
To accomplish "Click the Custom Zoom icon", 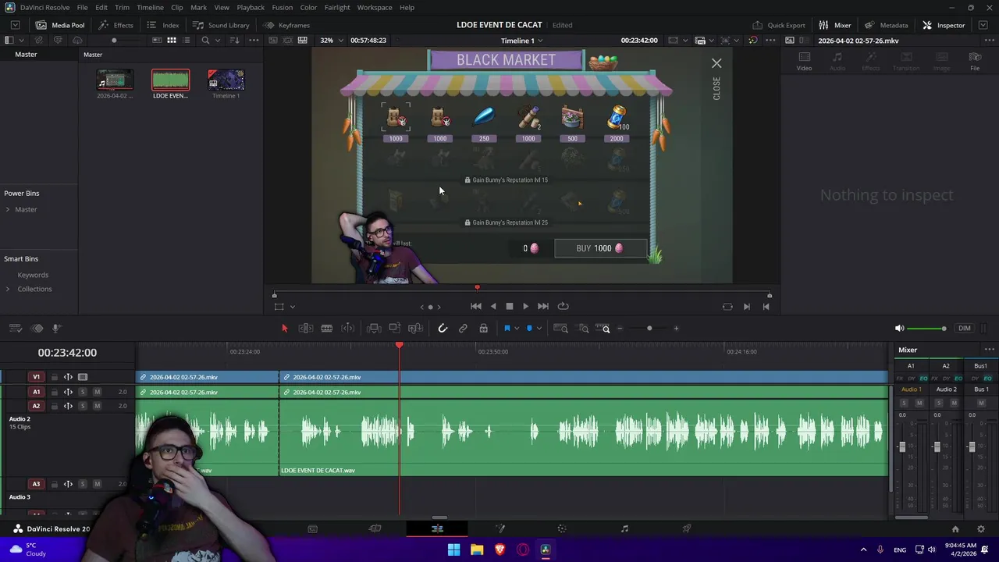I will [x=603, y=329].
